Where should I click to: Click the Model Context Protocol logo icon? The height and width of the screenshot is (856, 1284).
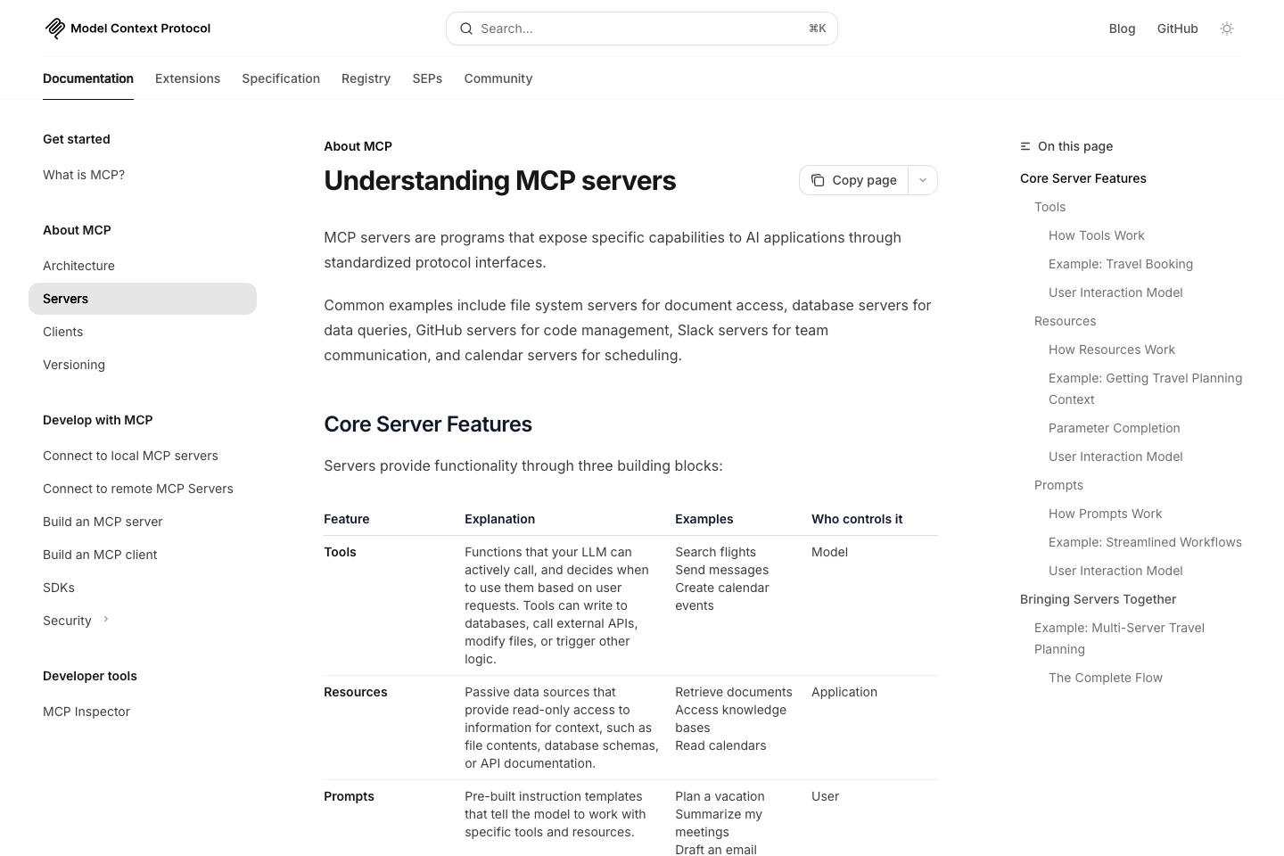54,28
